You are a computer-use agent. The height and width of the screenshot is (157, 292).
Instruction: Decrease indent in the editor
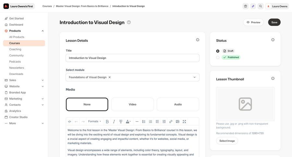point(157,122)
